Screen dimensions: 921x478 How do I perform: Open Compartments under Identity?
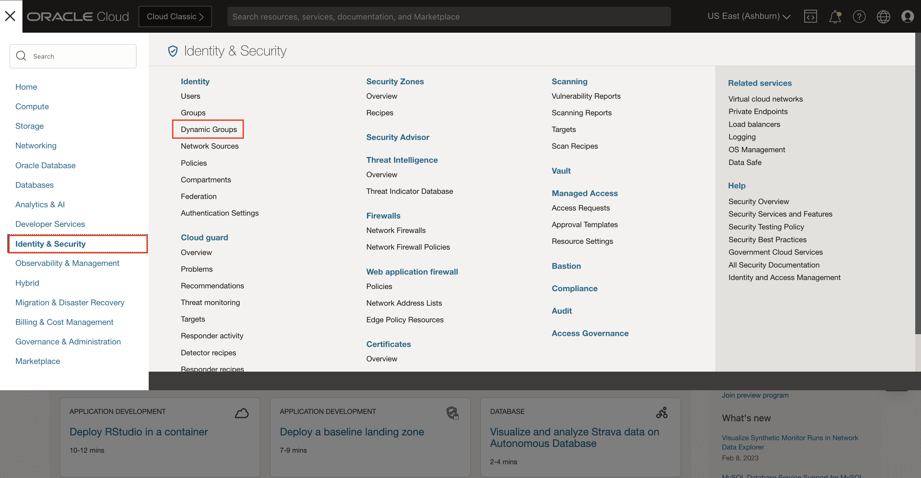coord(206,179)
